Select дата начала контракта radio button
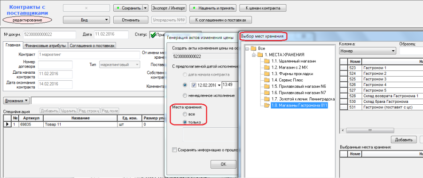Image resolution: width=423 pixels, height=178 pixels. point(185,74)
